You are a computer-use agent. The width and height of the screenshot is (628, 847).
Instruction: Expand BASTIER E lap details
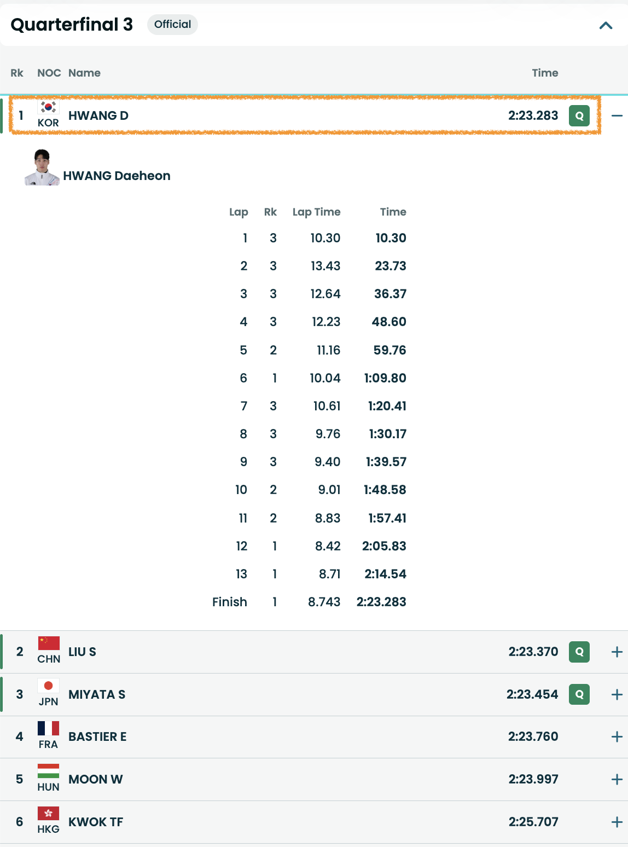point(617,736)
